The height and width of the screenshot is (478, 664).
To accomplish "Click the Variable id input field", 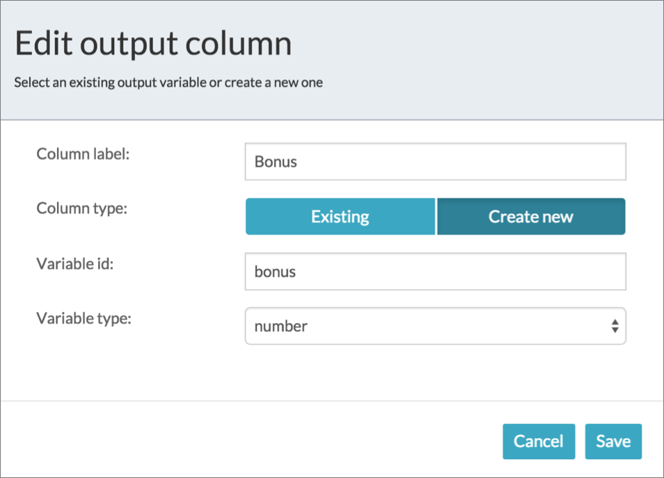I will click(435, 271).
